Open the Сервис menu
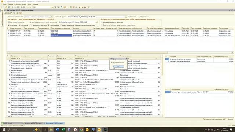Screen dimensions: 235x132 pos(23,4)
